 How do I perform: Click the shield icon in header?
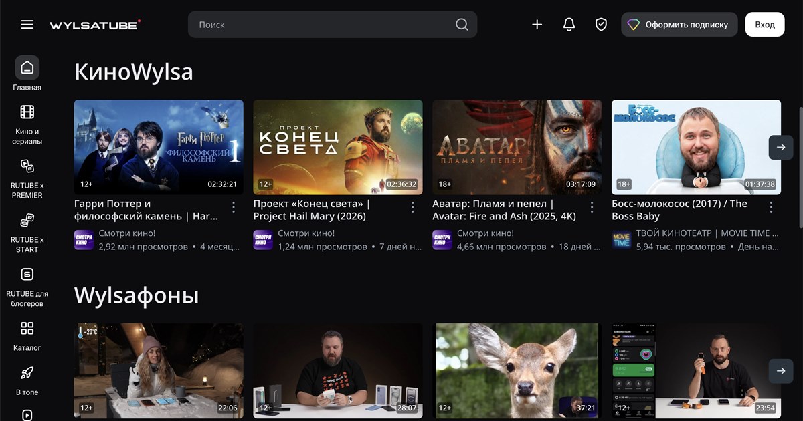(x=601, y=25)
